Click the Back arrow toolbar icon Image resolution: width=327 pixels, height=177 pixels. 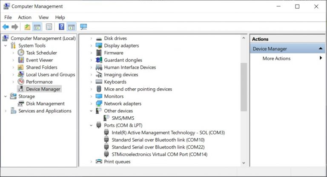coord(6,27)
